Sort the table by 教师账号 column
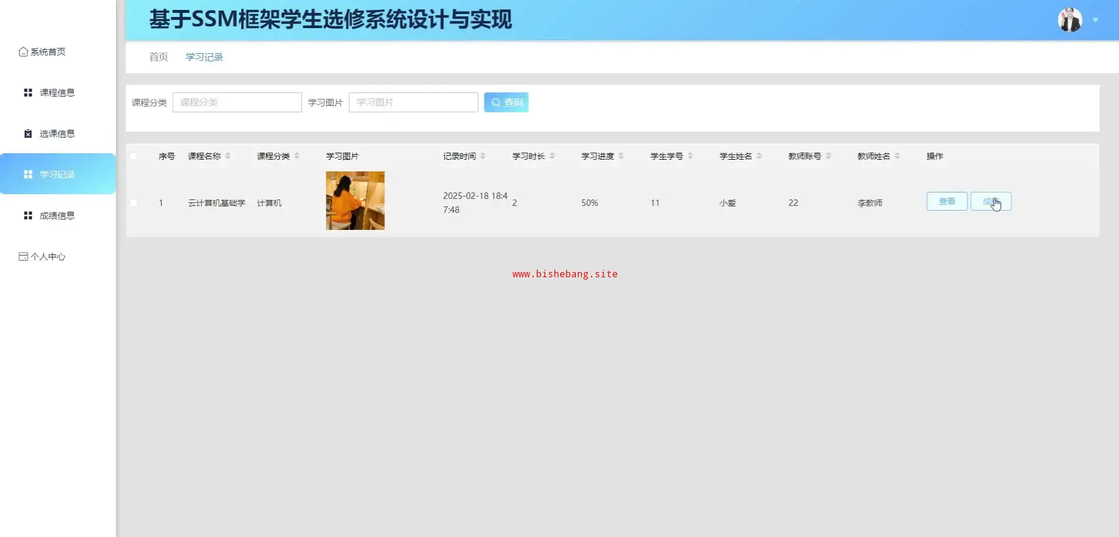The width and height of the screenshot is (1119, 537). 828,156
